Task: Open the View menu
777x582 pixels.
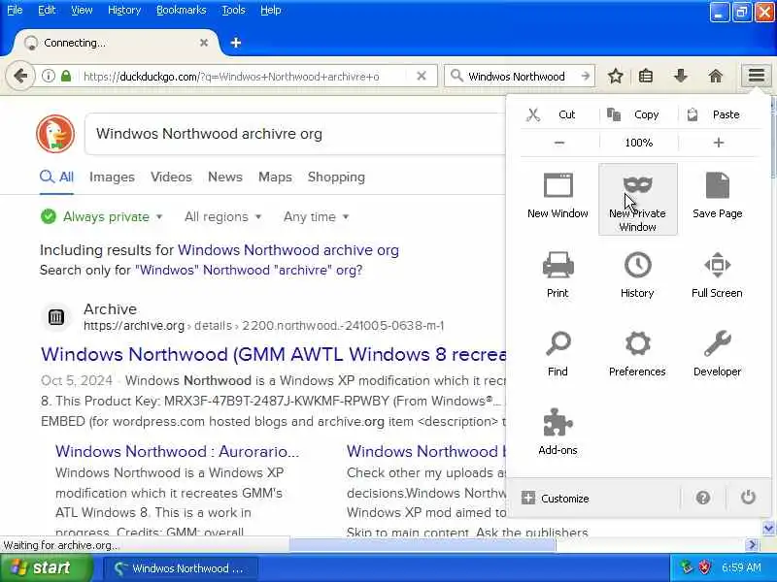Action: coord(82,10)
